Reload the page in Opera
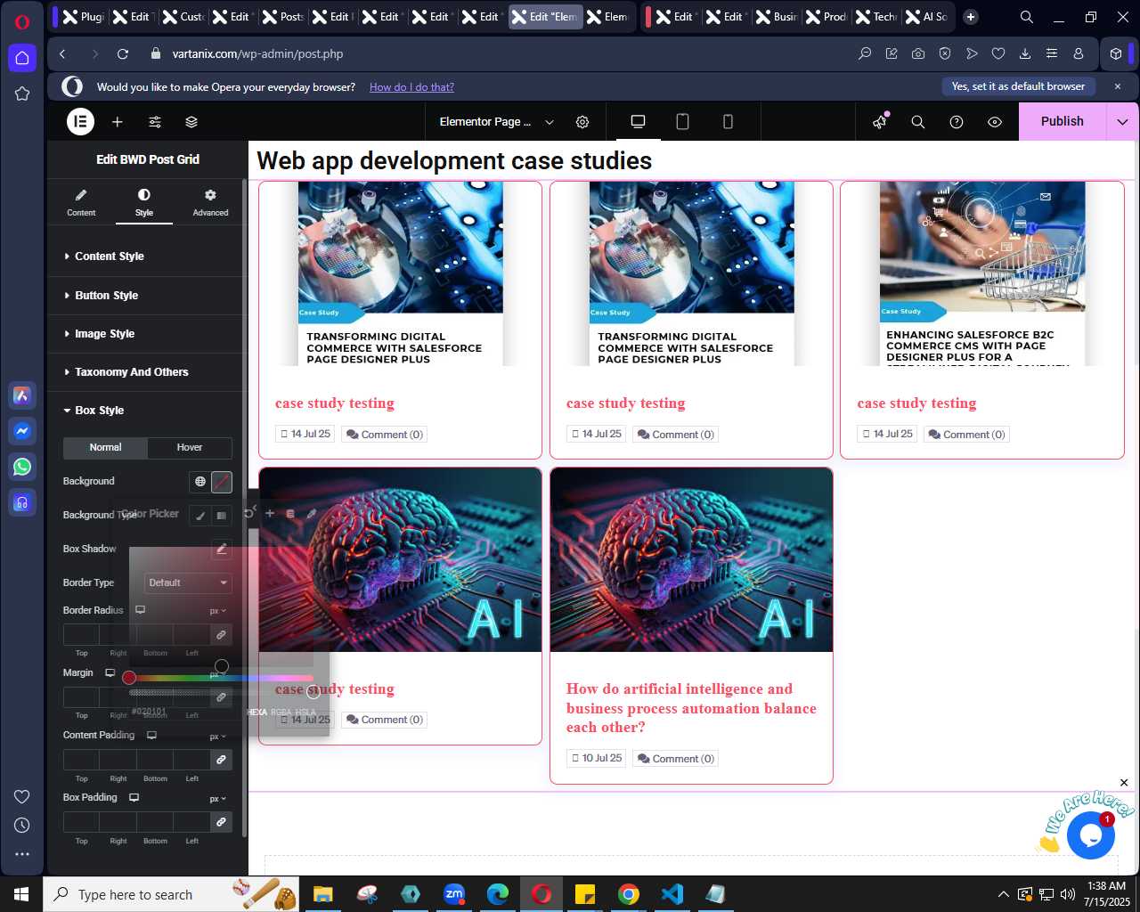The width and height of the screenshot is (1140, 912). 123,53
